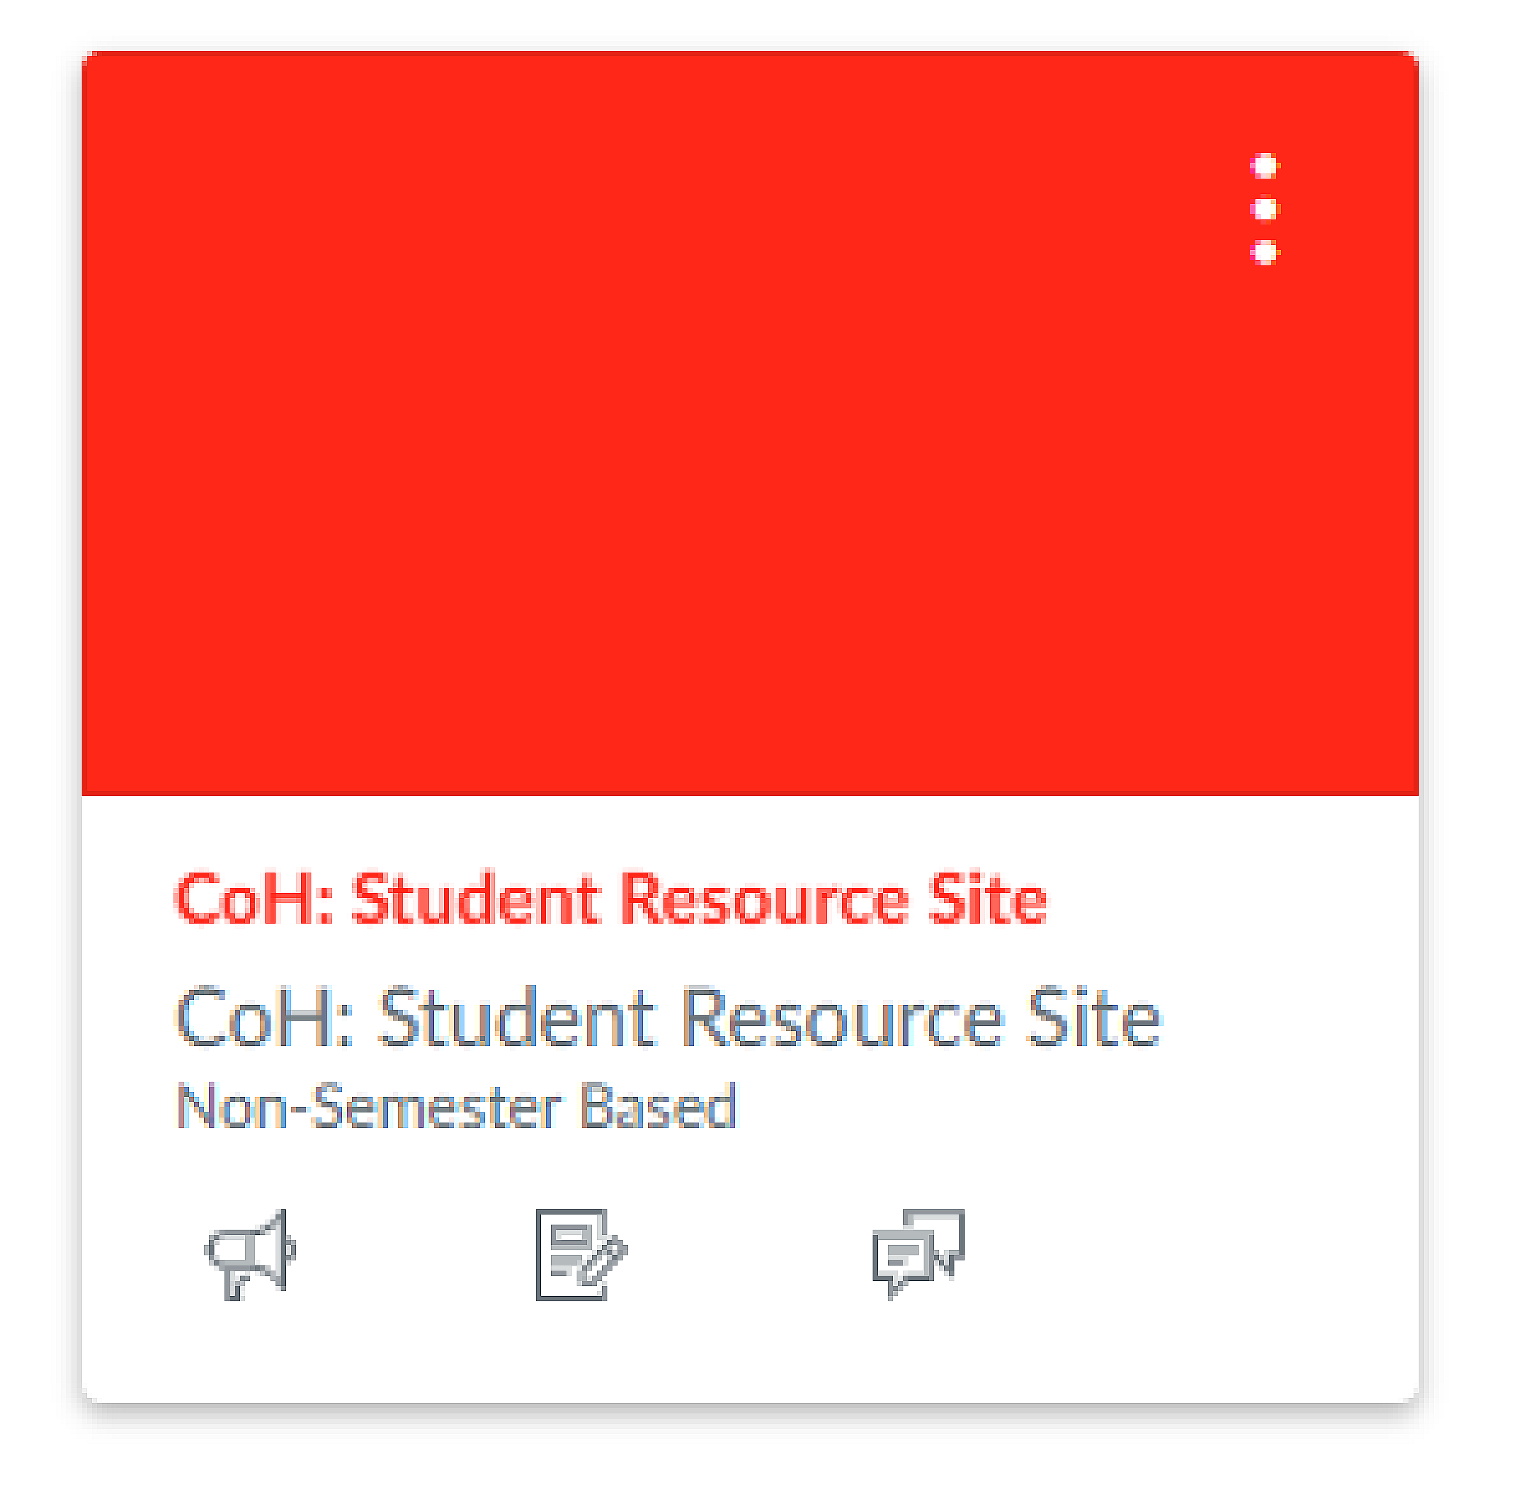
Task: Expand the course card options menu
Action: click(1264, 209)
